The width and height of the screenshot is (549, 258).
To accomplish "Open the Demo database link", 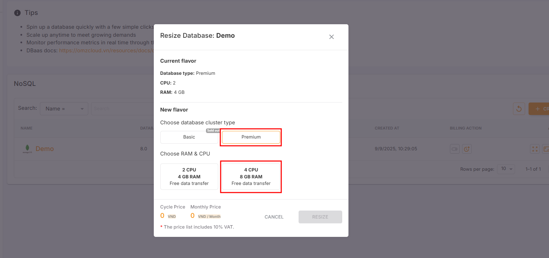I will (x=45, y=149).
